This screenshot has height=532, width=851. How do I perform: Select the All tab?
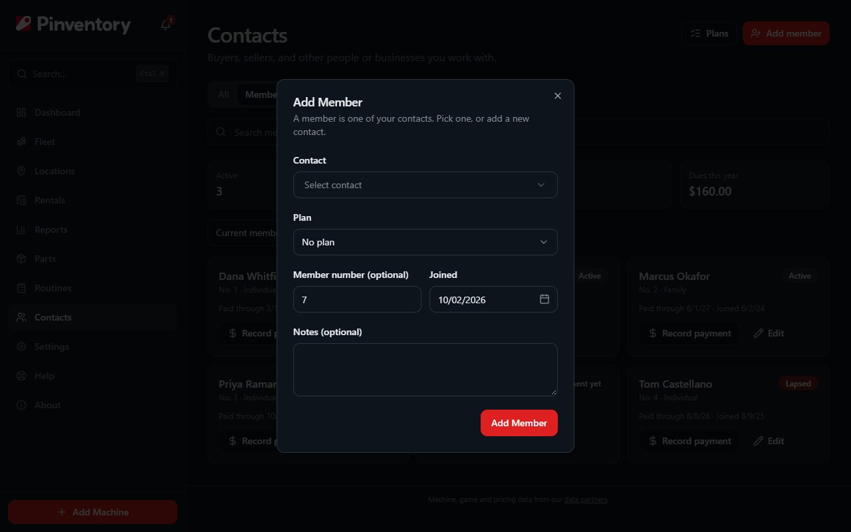pos(223,94)
